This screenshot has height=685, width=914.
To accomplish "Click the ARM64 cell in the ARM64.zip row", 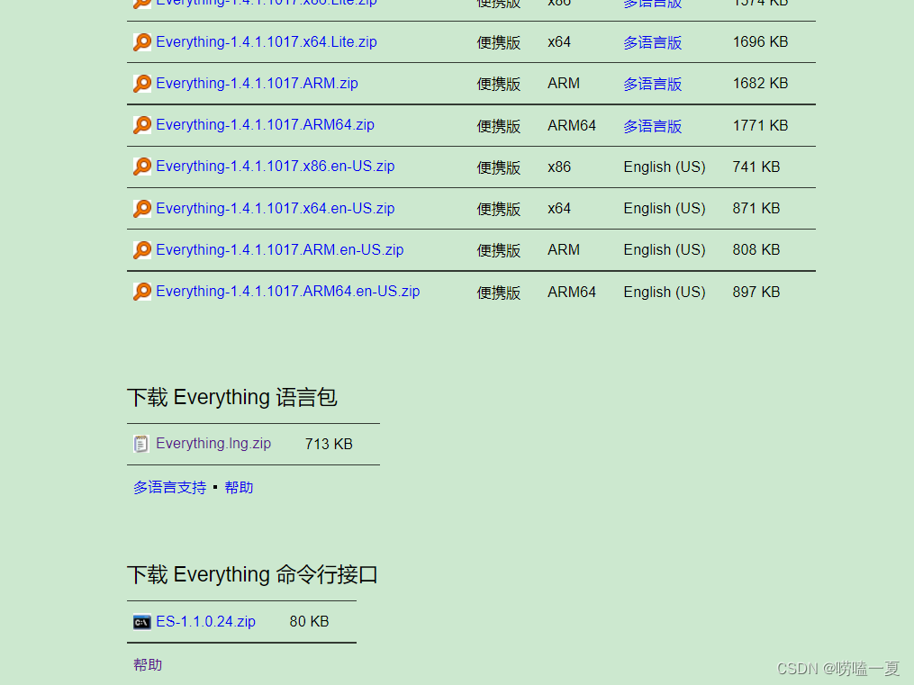I will tap(572, 126).
